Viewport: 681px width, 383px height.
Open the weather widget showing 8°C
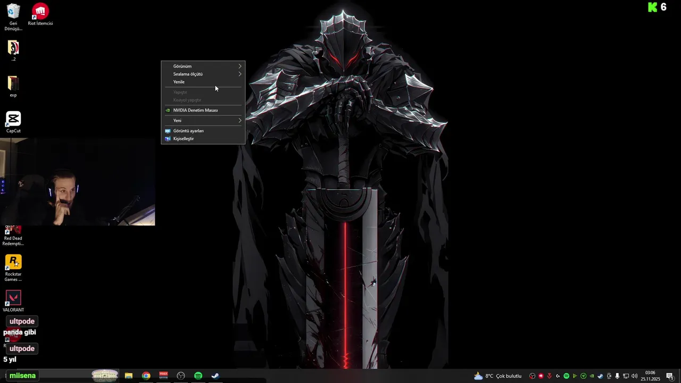tap(497, 376)
